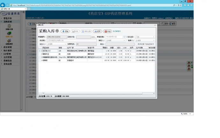Click the table horizontal scrollbar left arrow
Image resolution: width=220 pixels, height=138 pixels.
pyautogui.click(x=43, y=93)
